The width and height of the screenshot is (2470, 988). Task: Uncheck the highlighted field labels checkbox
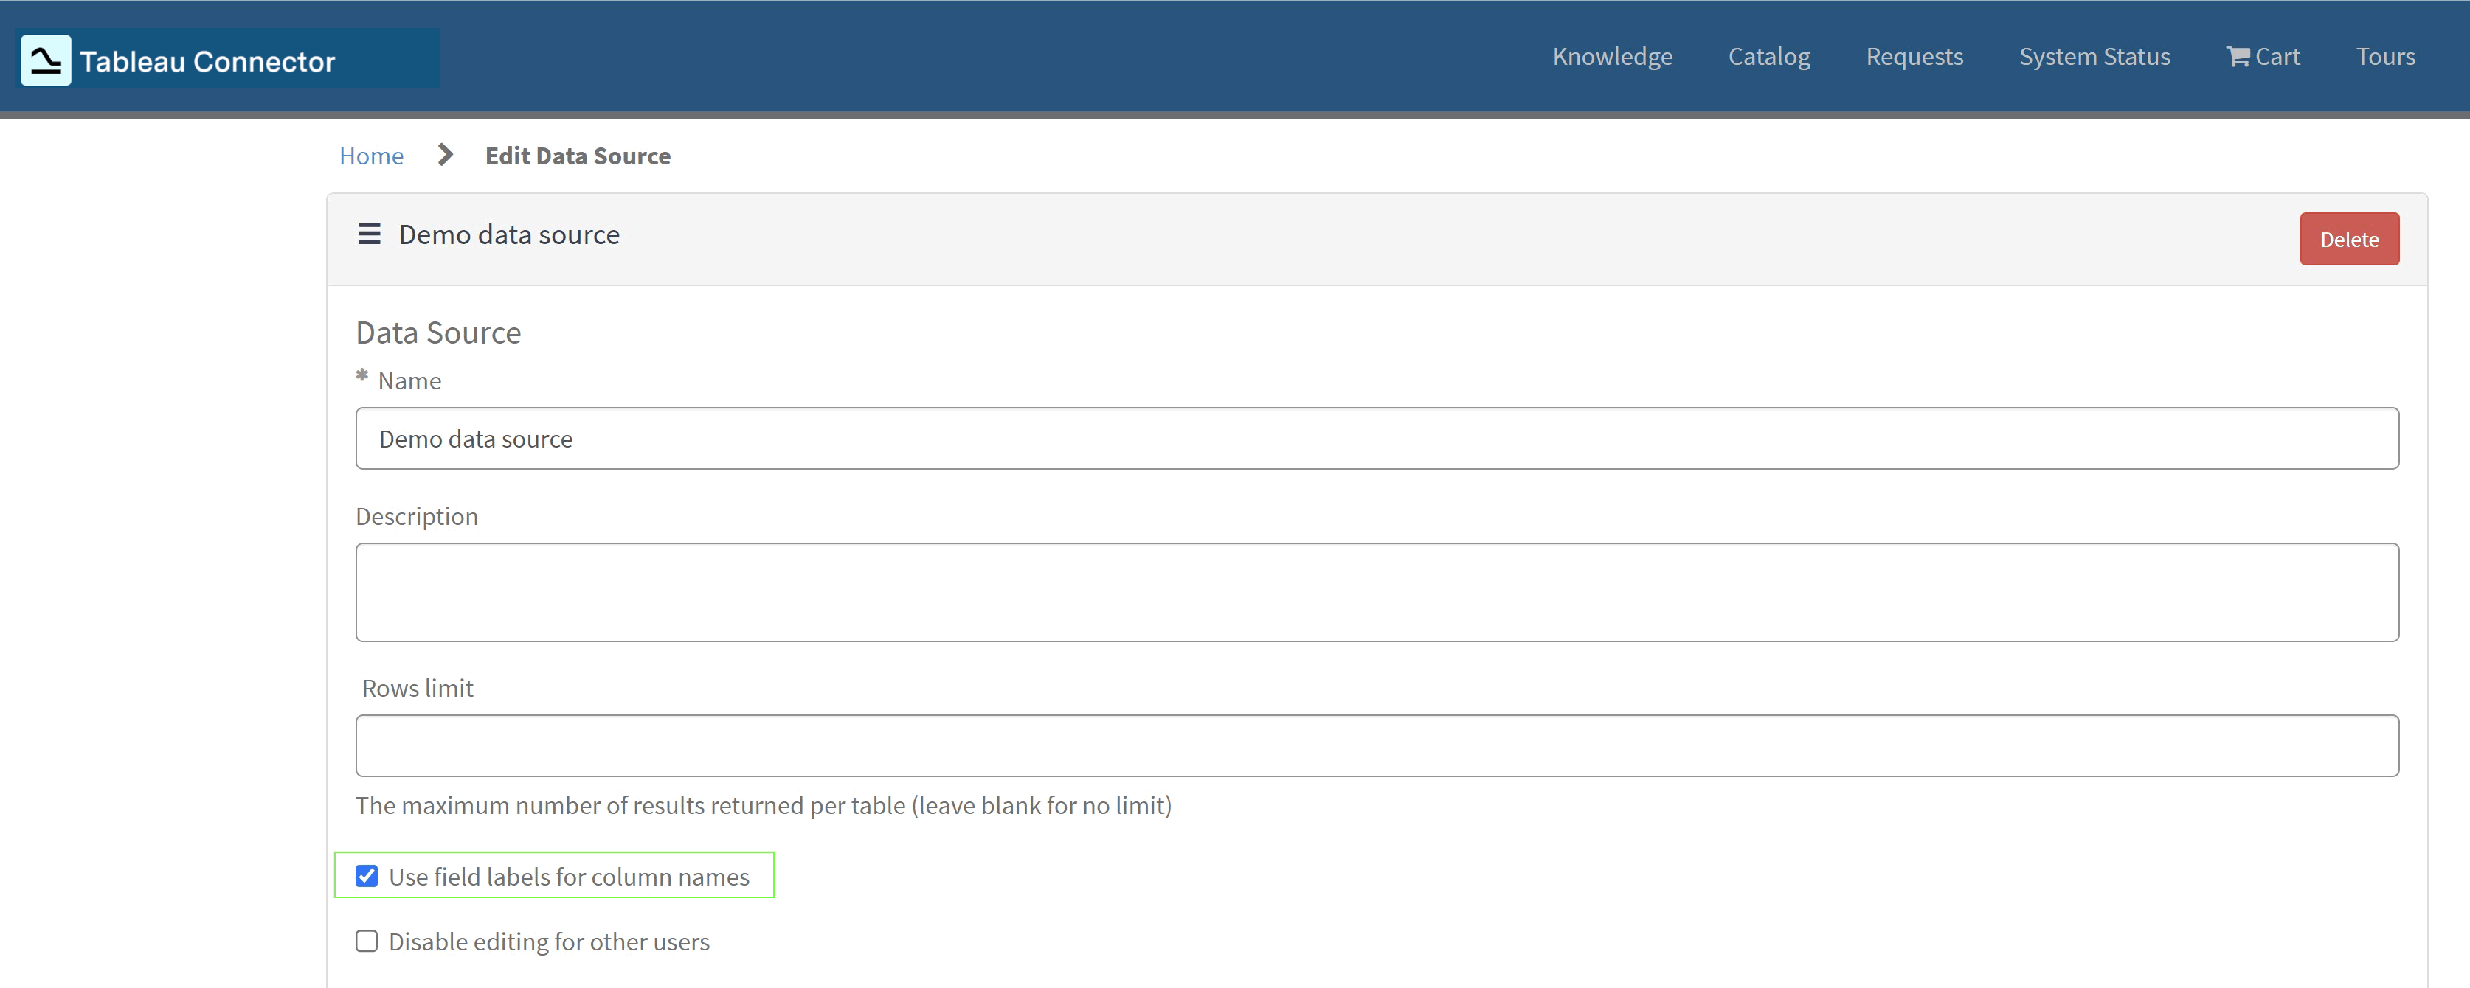[x=366, y=875]
